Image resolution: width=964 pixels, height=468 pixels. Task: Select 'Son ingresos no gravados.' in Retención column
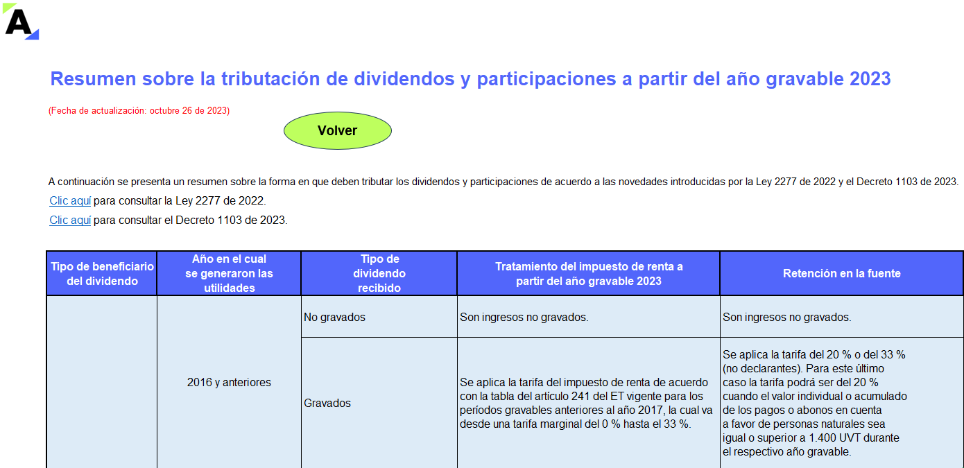point(842,317)
